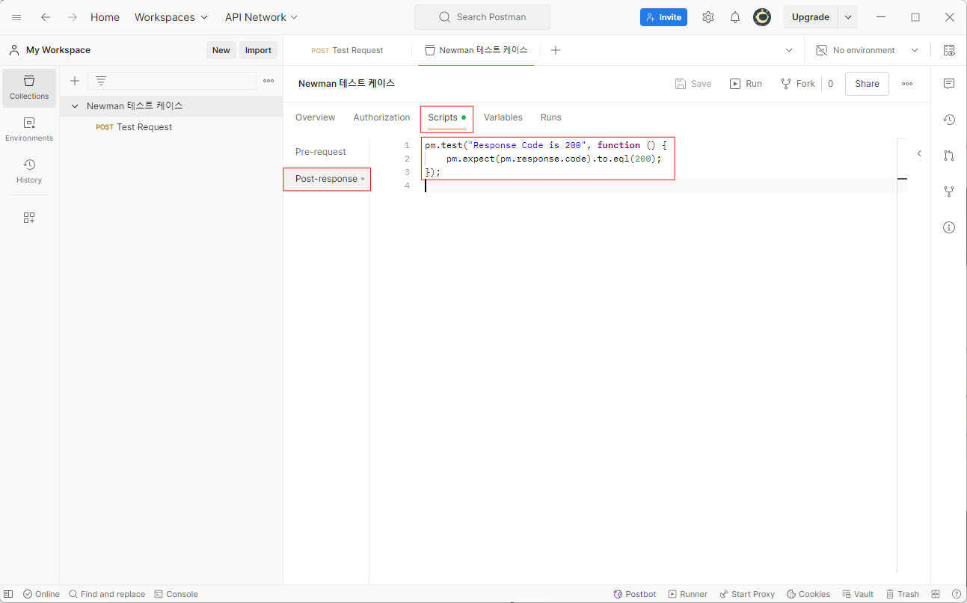Open a new tab with plus
Viewport: 967px width, 603px height.
click(556, 50)
